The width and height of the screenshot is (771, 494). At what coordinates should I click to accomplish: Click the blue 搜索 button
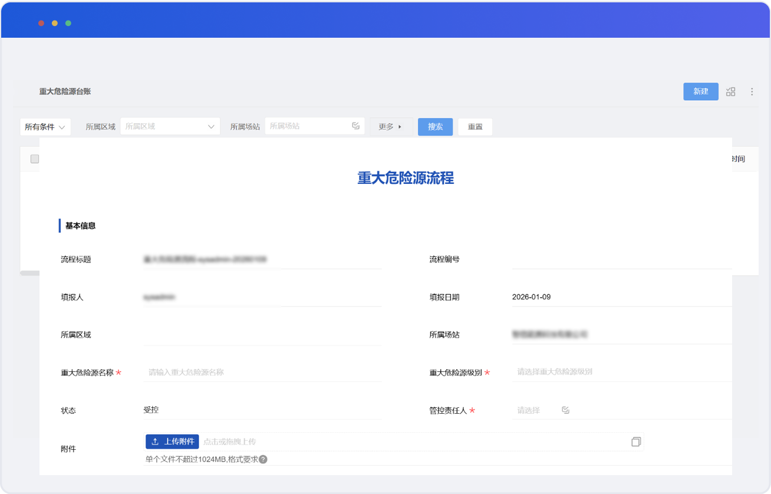tap(435, 127)
